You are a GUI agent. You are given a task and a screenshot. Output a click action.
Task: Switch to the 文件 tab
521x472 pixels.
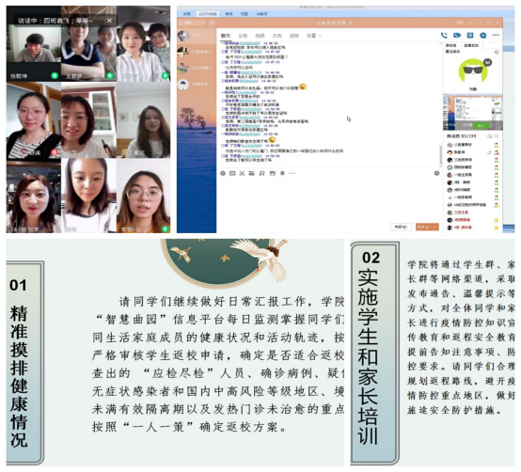(x=276, y=36)
